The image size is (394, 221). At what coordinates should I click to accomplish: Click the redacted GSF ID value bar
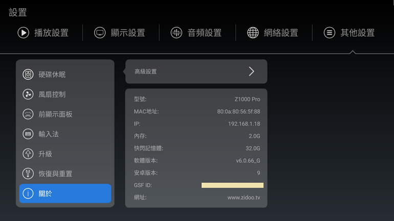[232, 185]
